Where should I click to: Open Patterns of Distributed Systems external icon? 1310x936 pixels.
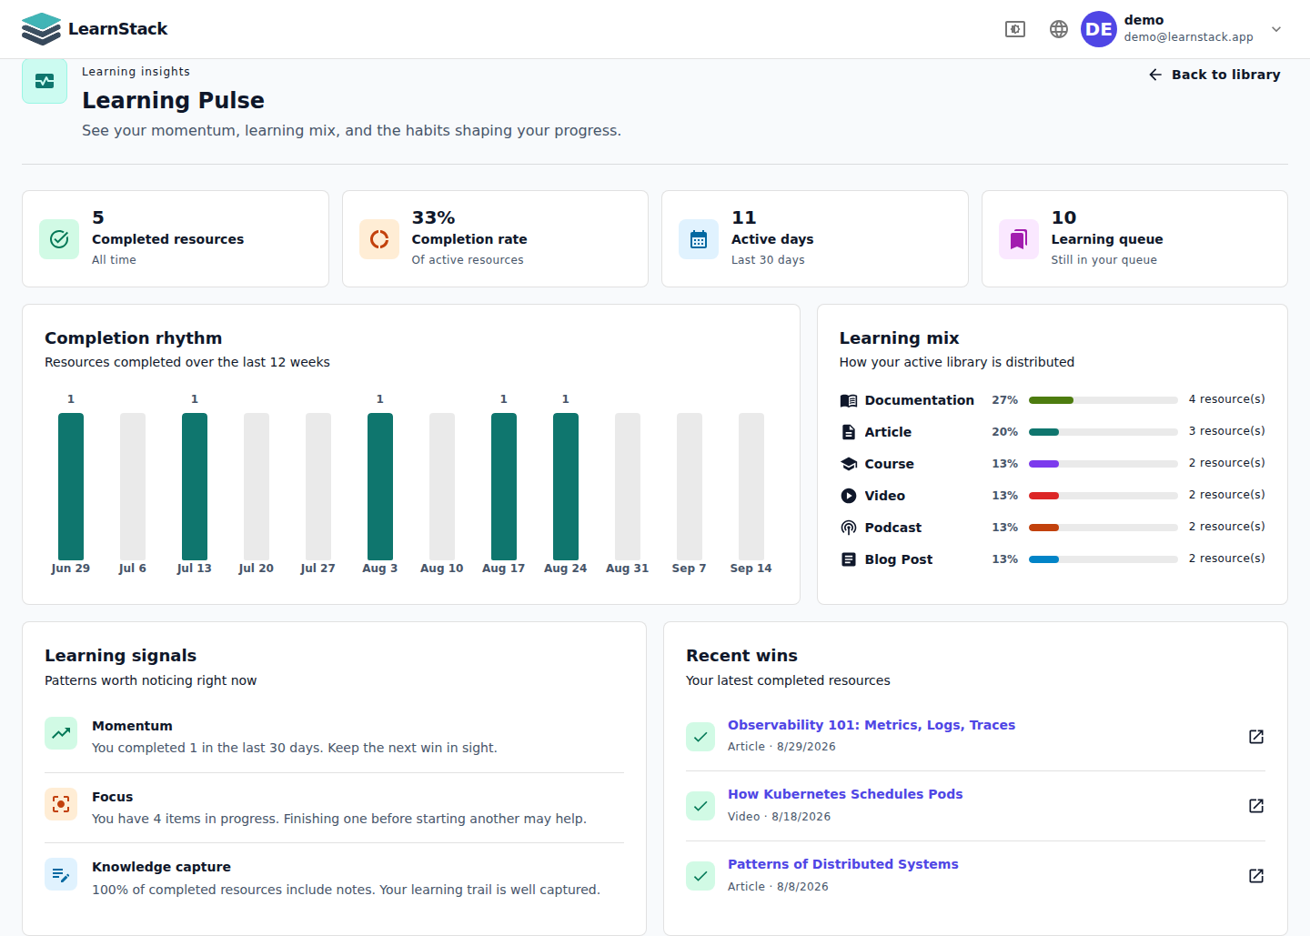click(1256, 876)
